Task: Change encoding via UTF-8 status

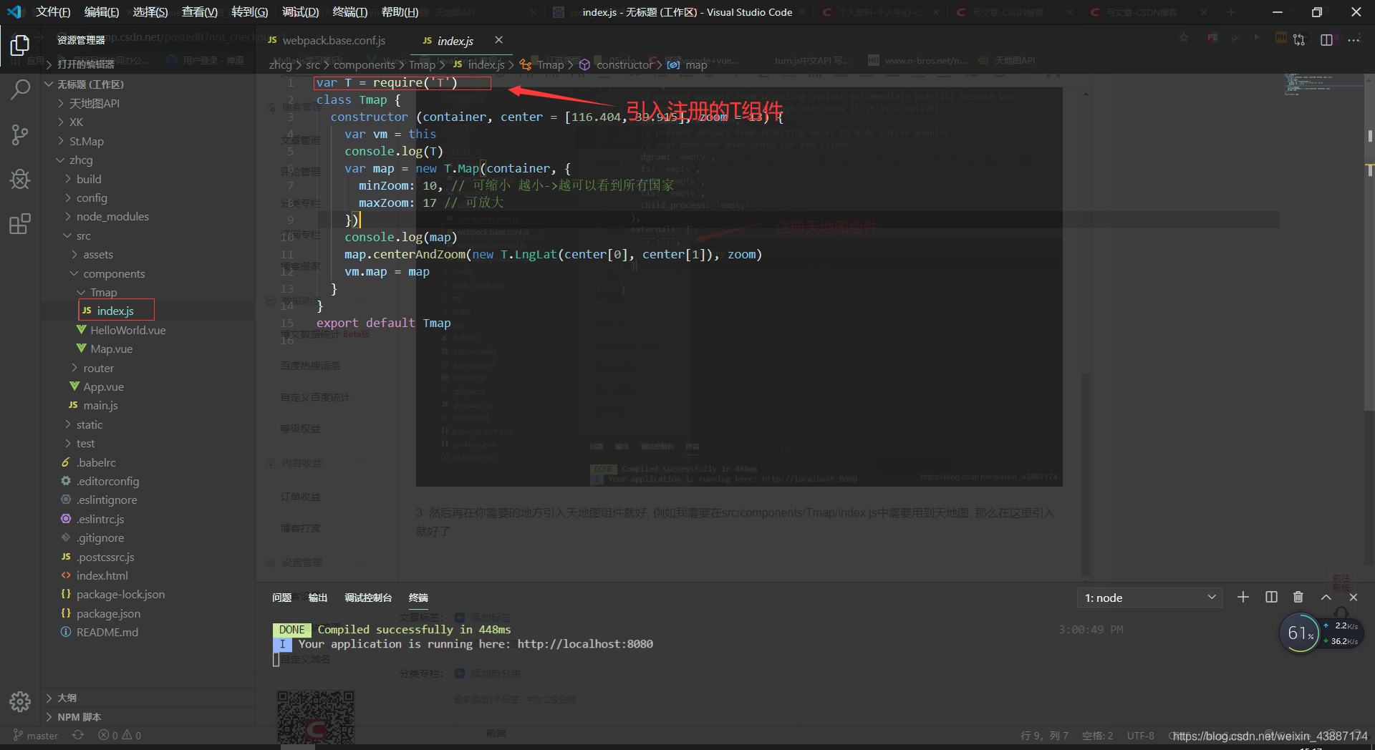Action: 1140,736
